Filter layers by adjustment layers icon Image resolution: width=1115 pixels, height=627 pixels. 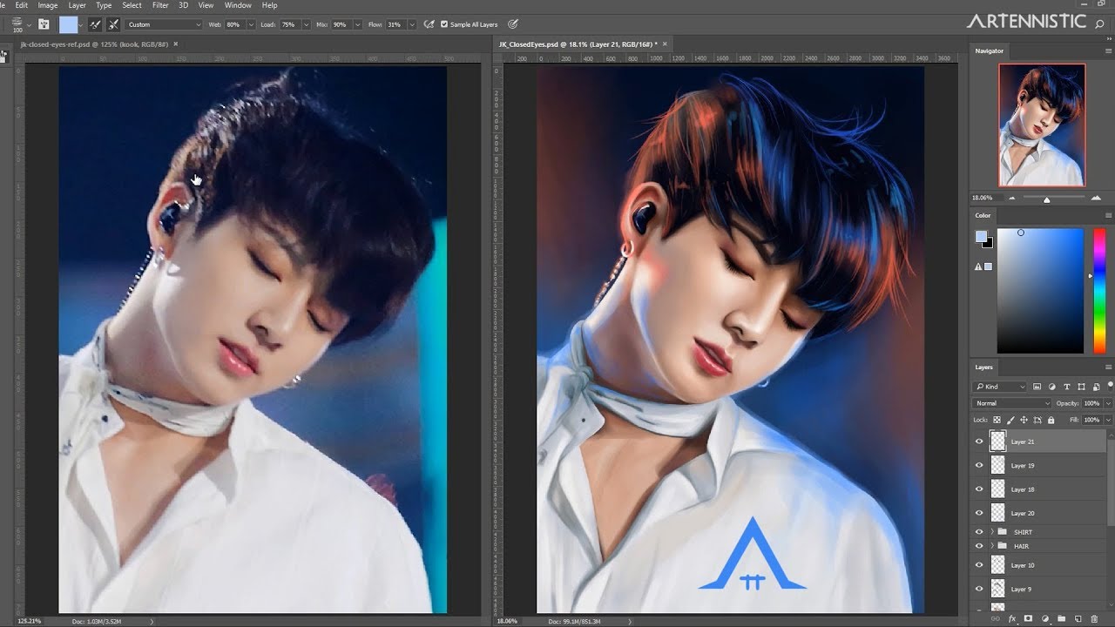pyautogui.click(x=1052, y=387)
